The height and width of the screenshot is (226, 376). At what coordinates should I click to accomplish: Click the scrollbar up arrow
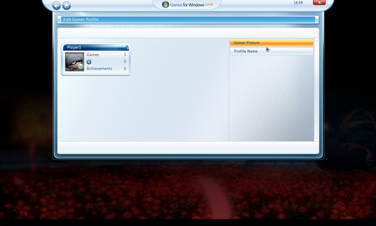coord(316,40)
